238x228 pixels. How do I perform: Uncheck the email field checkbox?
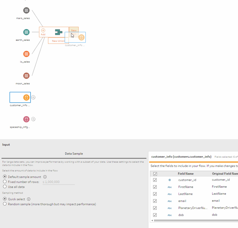155,201
